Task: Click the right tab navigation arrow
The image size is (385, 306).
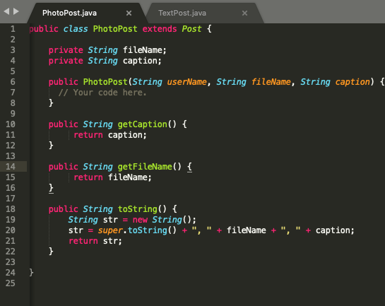Action: [16, 11]
